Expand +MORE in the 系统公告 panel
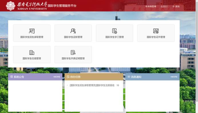Screen dimensions: 198x113 click(57, 77)
